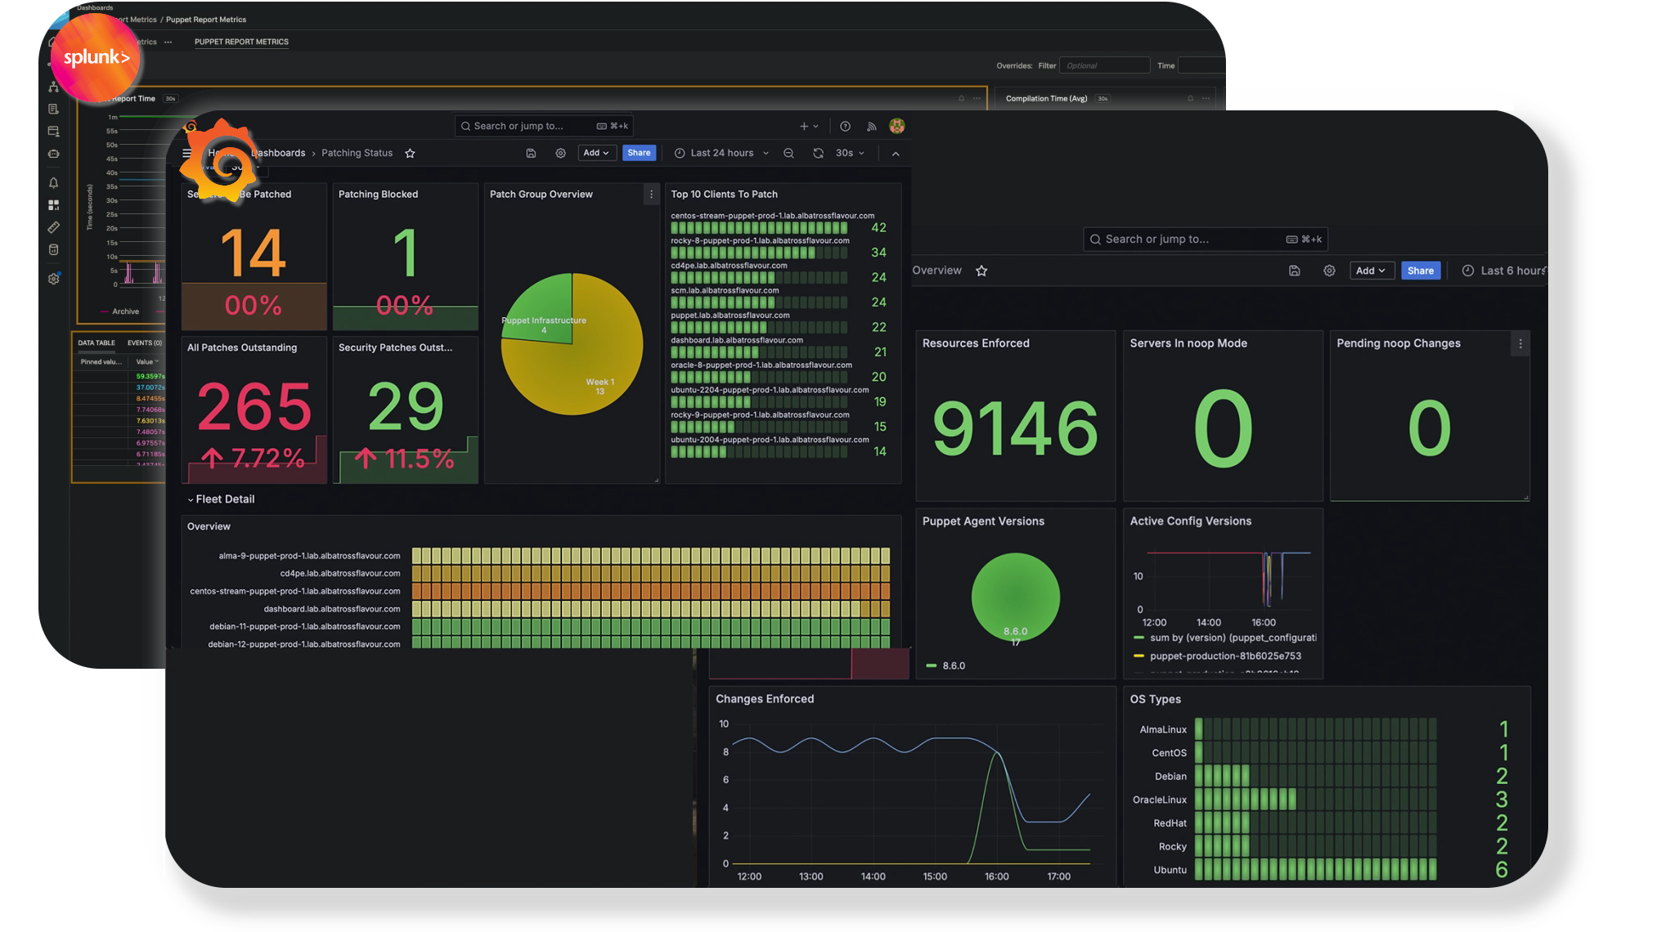The height and width of the screenshot is (932, 1657).
Task: Star the Patching Status dashboard as favorite
Action: (x=410, y=153)
